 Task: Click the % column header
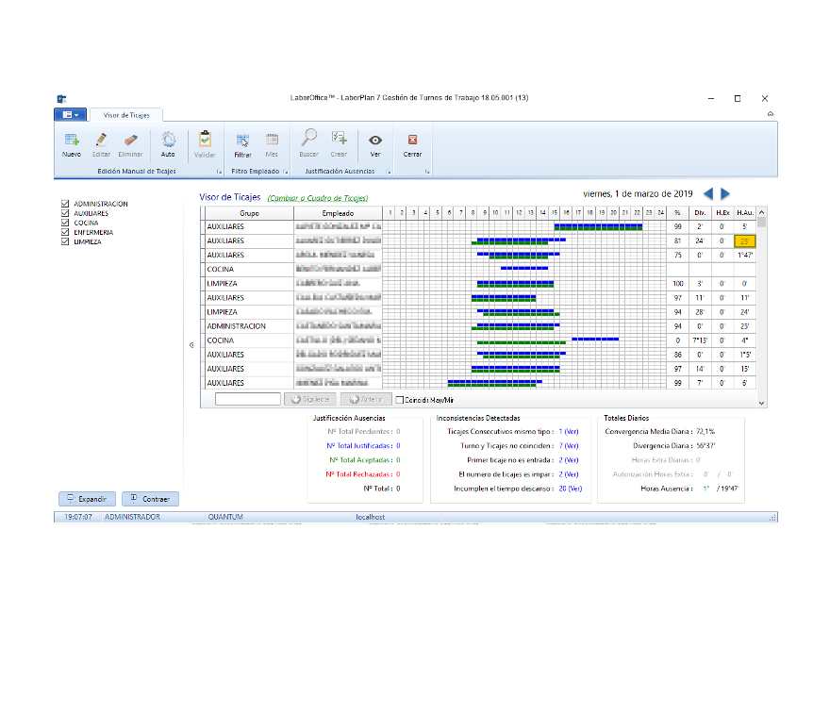[677, 213]
